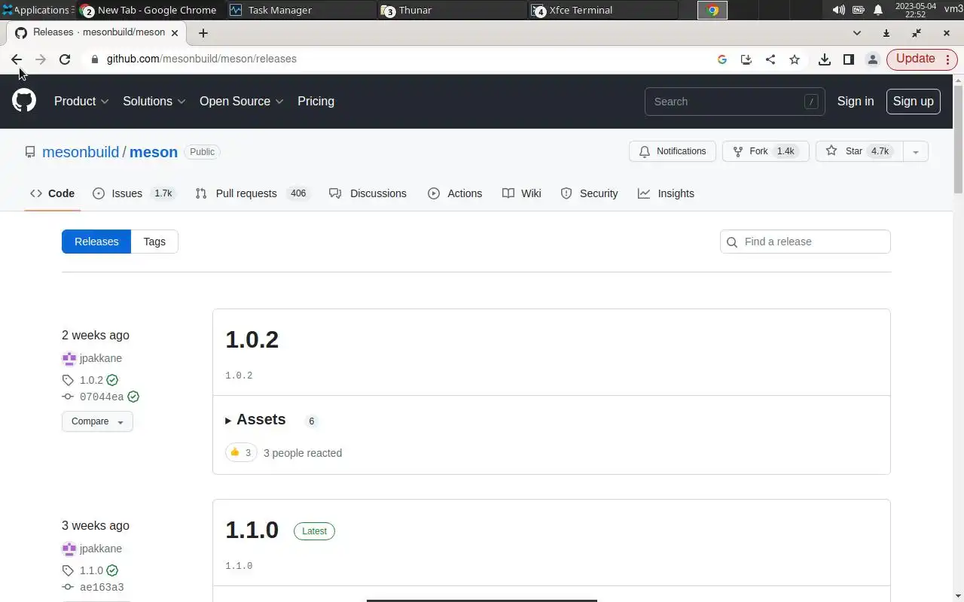Bookmark this page with the star icon

[x=795, y=59]
